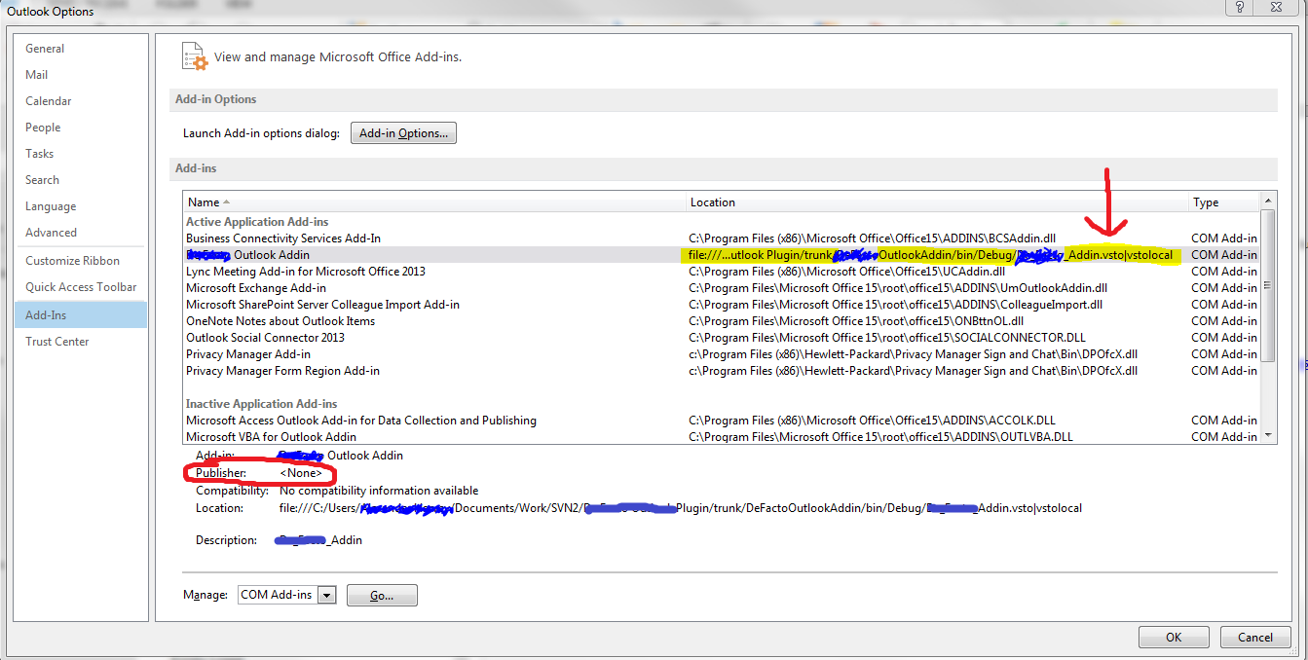This screenshot has width=1308, height=660.
Task: Select OneNote Notes about Outlook Items
Action: coord(721,321)
